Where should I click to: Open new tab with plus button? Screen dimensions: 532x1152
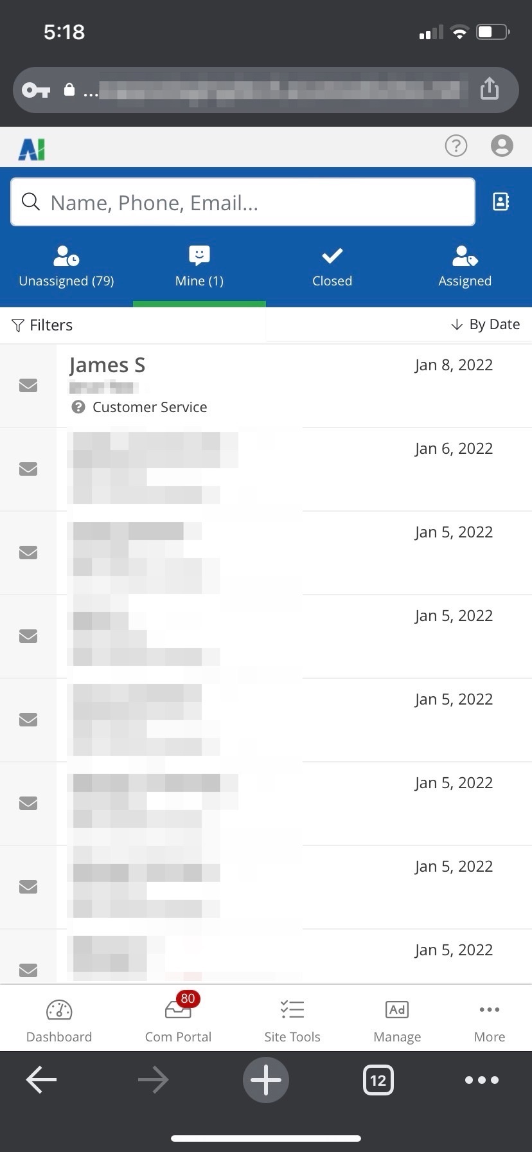pyautogui.click(x=266, y=1080)
